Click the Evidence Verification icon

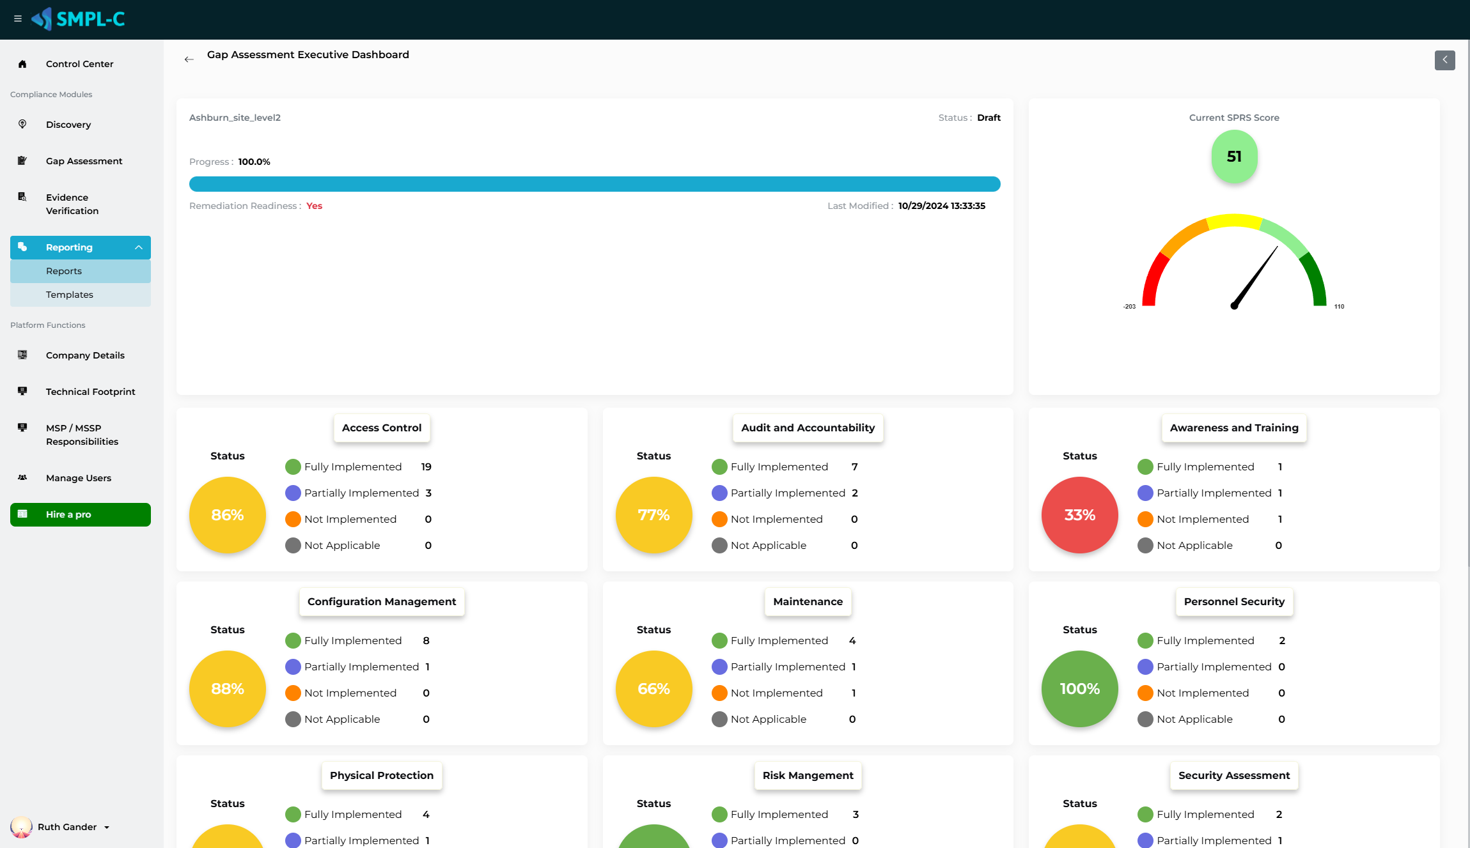22,197
